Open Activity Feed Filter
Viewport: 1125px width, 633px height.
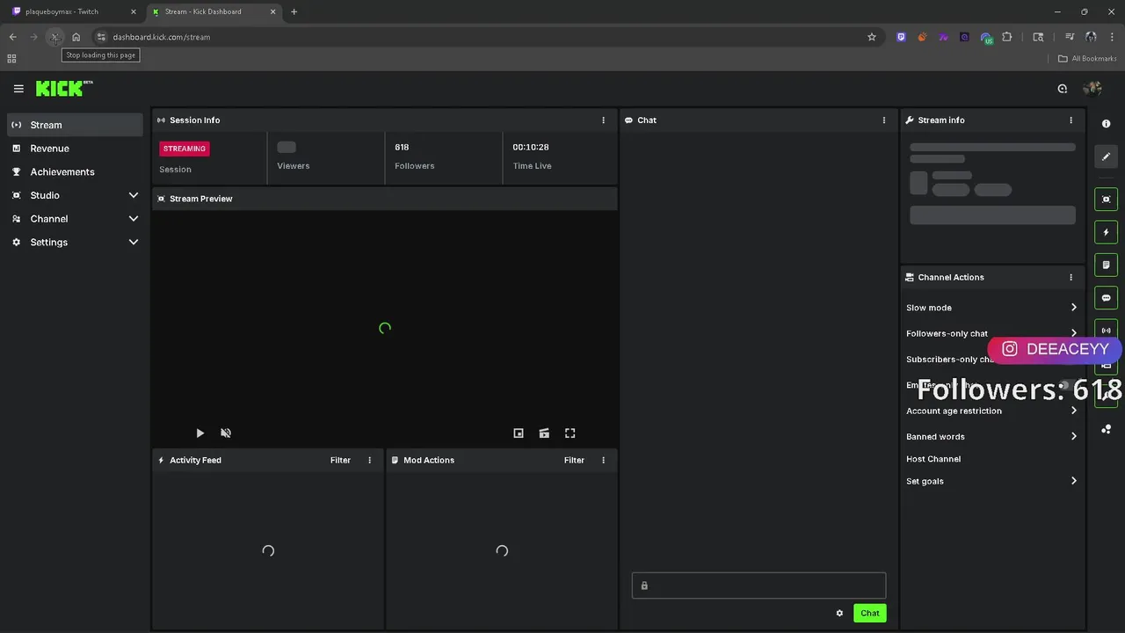pyautogui.click(x=340, y=460)
